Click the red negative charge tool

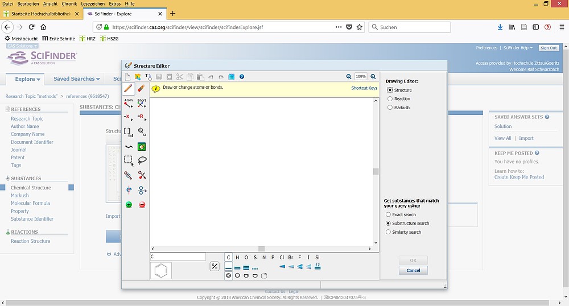click(142, 205)
